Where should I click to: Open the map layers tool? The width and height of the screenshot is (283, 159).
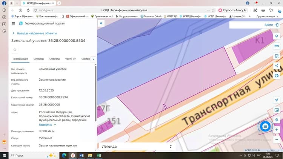[277, 36]
